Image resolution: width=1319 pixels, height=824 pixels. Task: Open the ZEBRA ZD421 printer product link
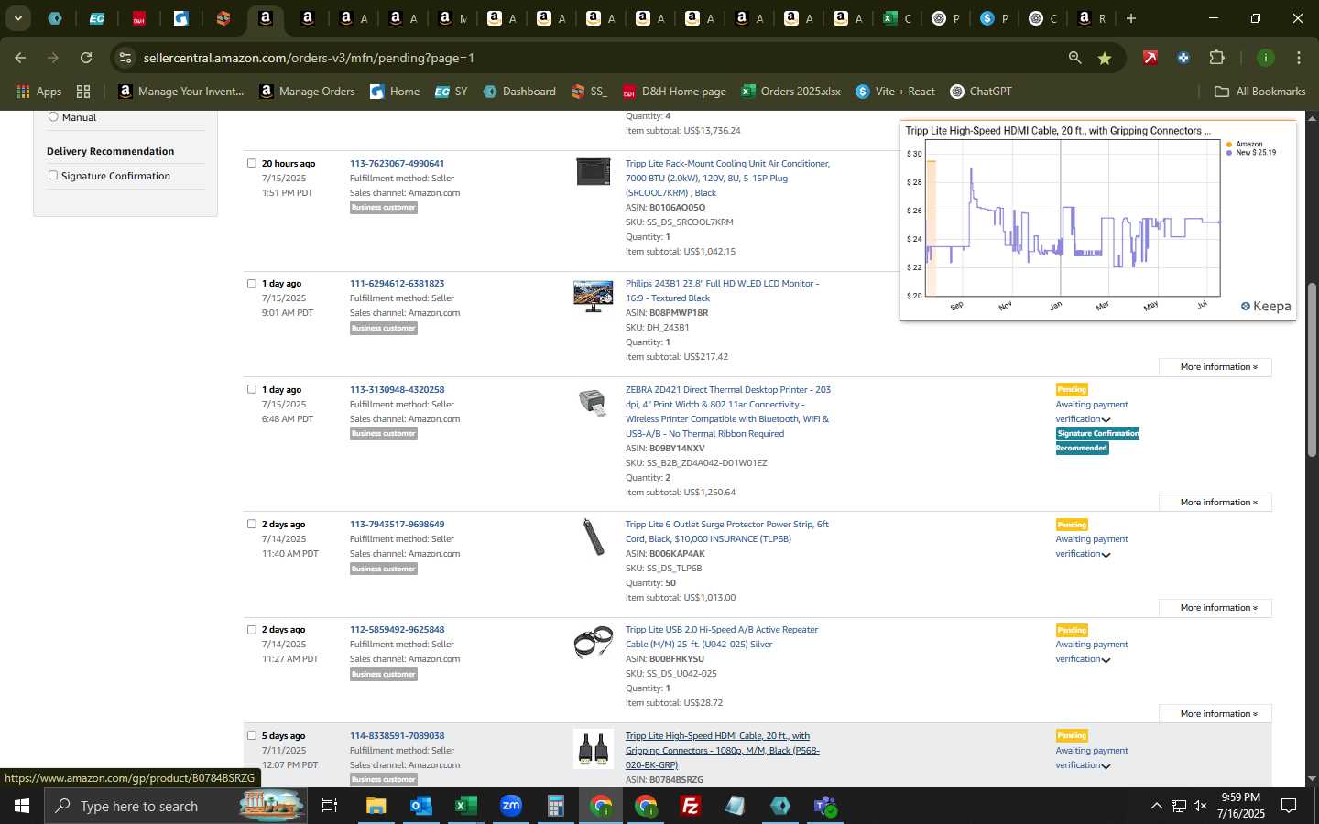(x=728, y=411)
